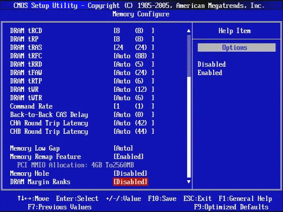Select the DRAM tWR label
Screen dimensions: 283x212
(x=24, y=89)
